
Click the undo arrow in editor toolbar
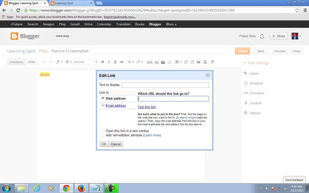click(x=44, y=62)
